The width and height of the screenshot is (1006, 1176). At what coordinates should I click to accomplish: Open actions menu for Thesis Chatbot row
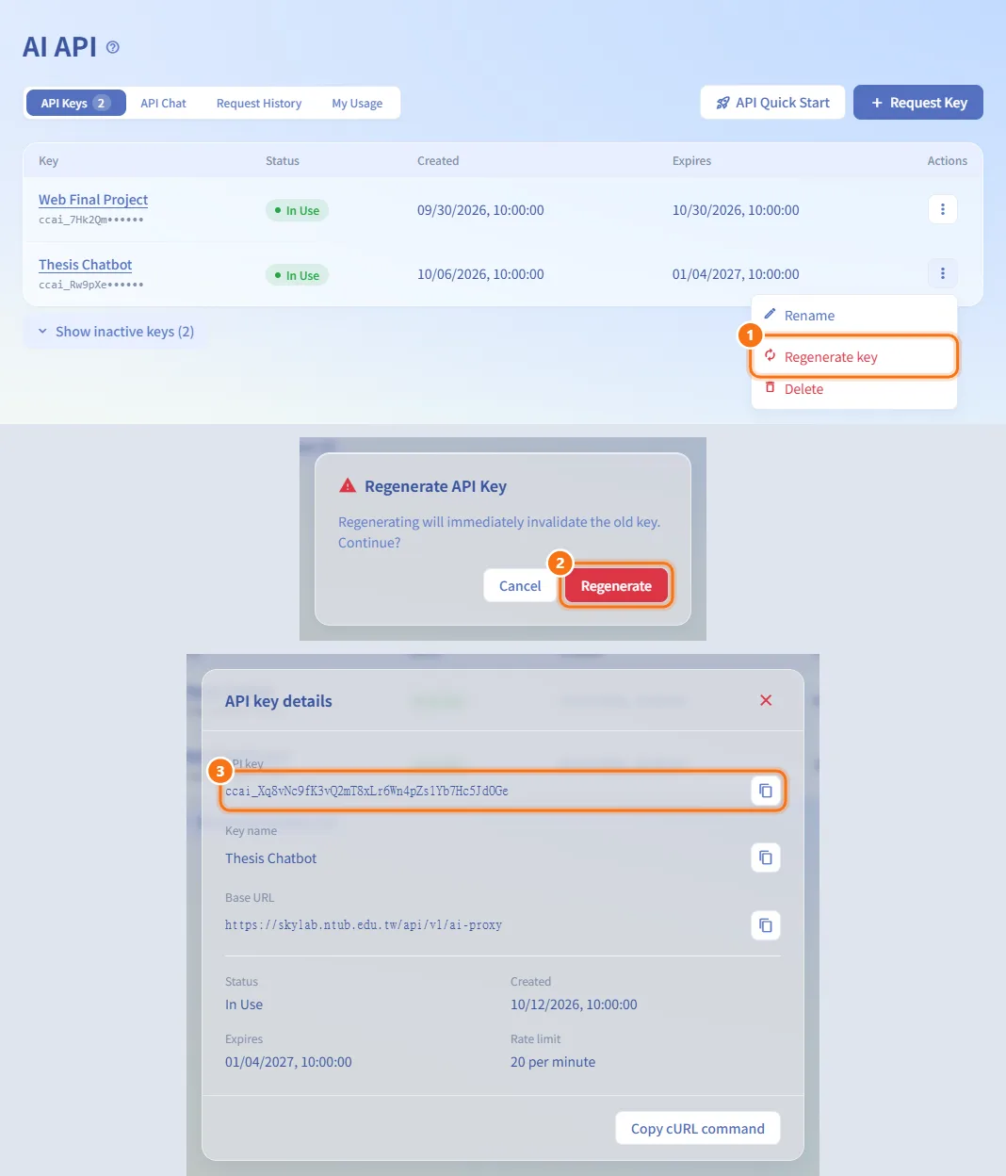point(943,273)
